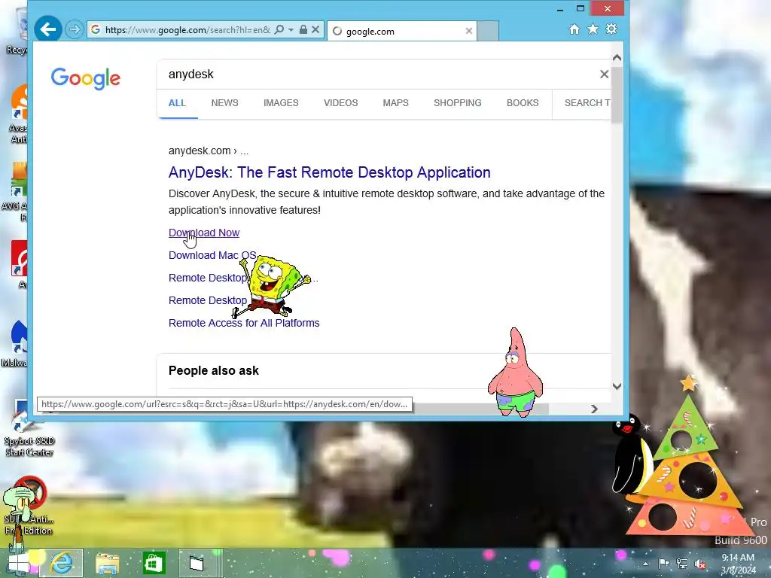Click the network tray icon

tap(682, 564)
